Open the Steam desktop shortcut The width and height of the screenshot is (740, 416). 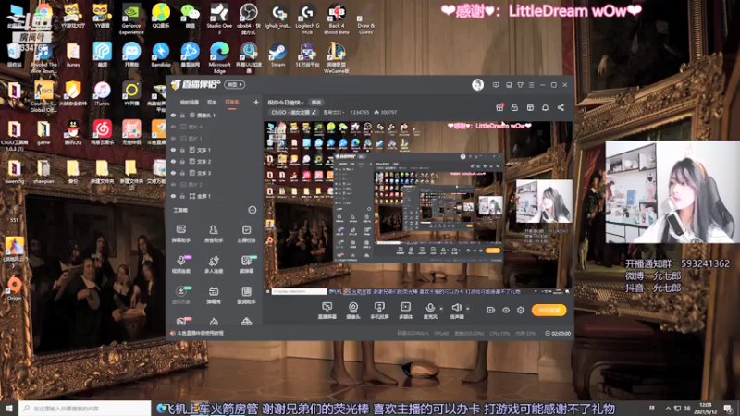click(x=278, y=55)
